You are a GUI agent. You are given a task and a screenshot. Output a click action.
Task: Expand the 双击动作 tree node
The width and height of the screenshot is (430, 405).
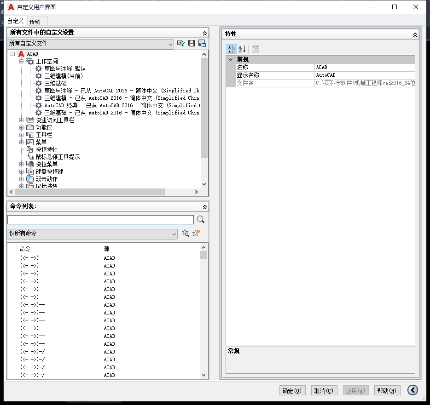point(21,179)
